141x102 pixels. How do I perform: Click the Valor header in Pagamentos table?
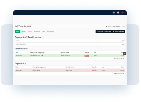[123, 67]
